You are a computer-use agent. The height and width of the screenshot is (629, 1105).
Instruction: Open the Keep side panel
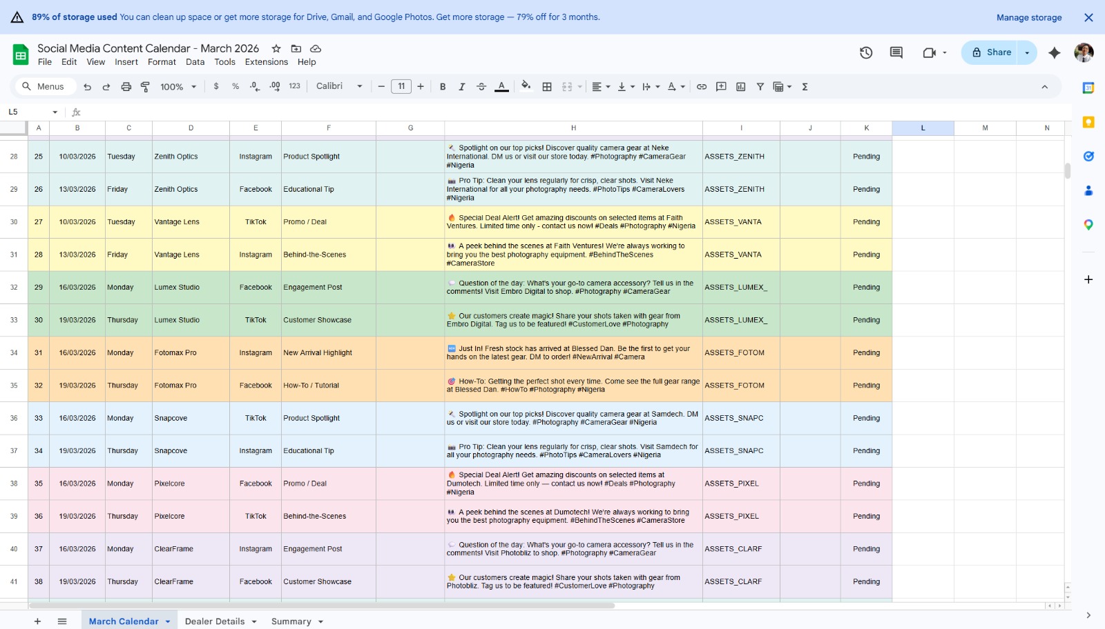pos(1088,122)
